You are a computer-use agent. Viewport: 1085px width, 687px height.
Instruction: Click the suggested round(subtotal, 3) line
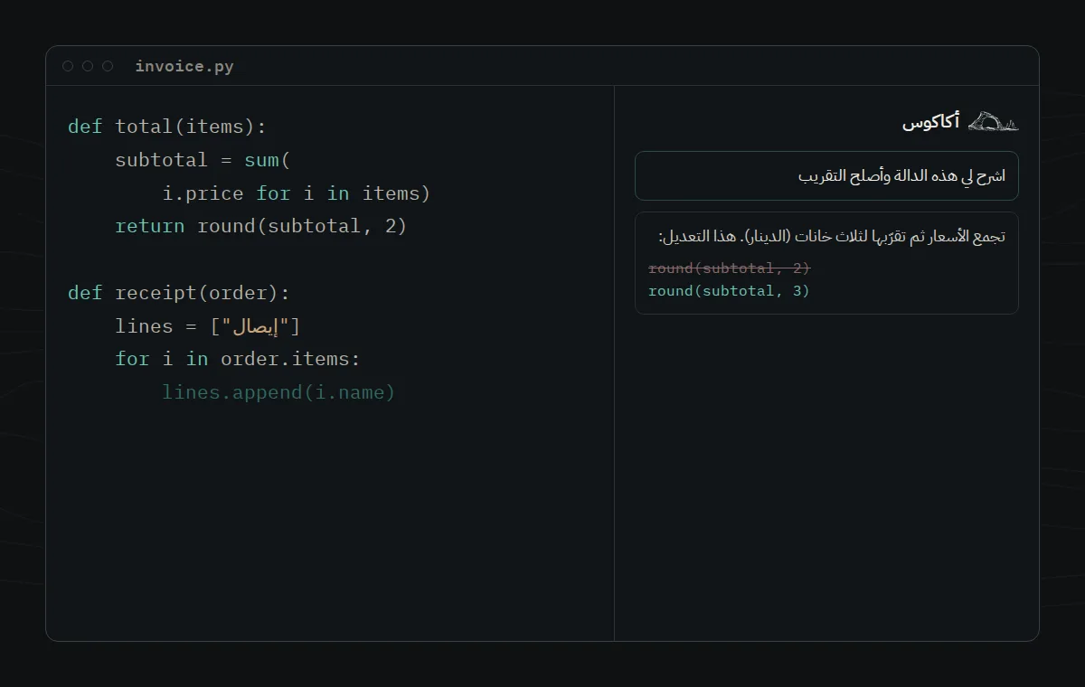tap(730, 291)
